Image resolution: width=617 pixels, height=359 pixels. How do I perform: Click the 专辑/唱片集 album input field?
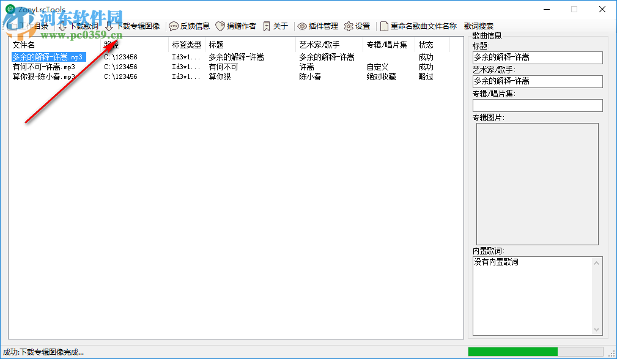537,105
